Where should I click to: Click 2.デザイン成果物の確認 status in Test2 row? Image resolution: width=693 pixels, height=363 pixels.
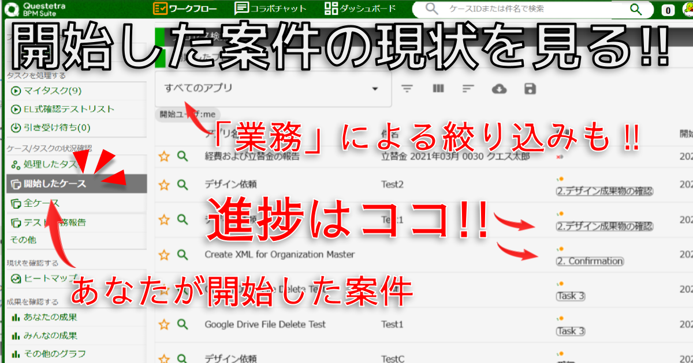[x=605, y=192]
